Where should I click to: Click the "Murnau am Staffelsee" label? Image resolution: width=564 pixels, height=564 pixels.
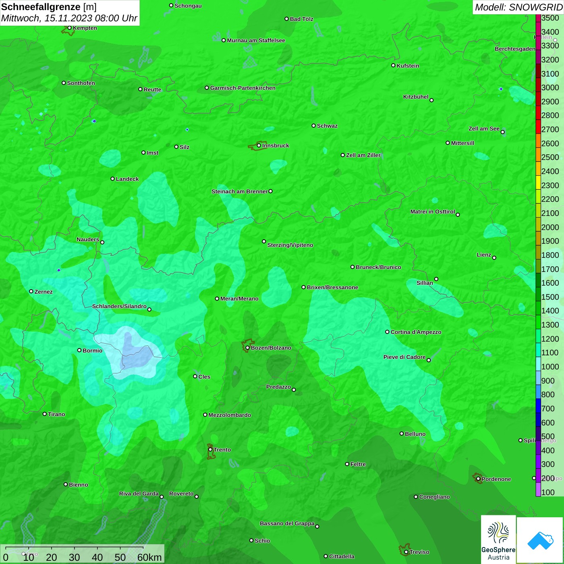[x=256, y=40]
